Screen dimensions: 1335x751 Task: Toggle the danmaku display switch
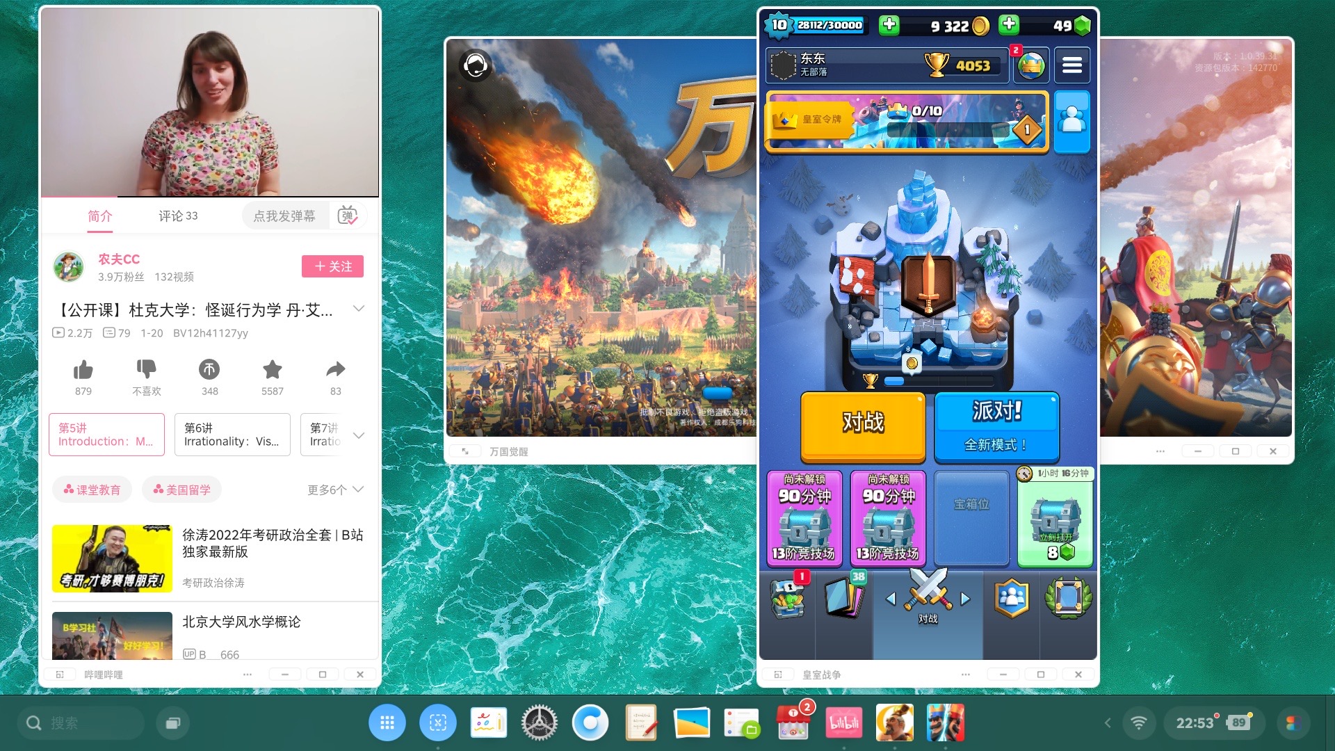(348, 216)
